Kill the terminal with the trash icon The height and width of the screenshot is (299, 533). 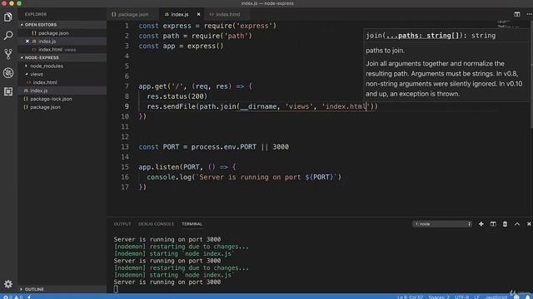[x=505, y=223]
